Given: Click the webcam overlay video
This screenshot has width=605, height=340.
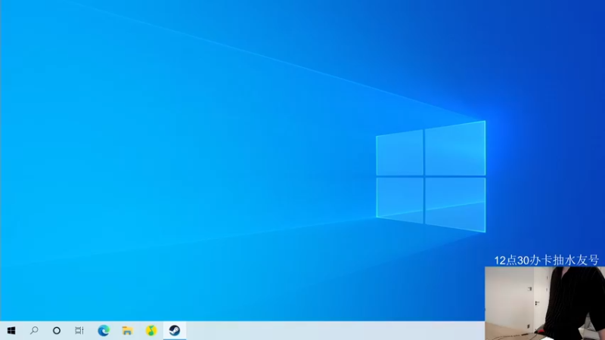Looking at the screenshot, I should tap(544, 304).
